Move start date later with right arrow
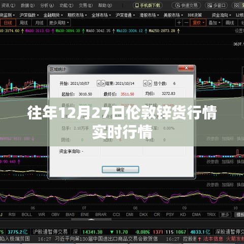This screenshot has width=244, height=244. (x=103, y=83)
